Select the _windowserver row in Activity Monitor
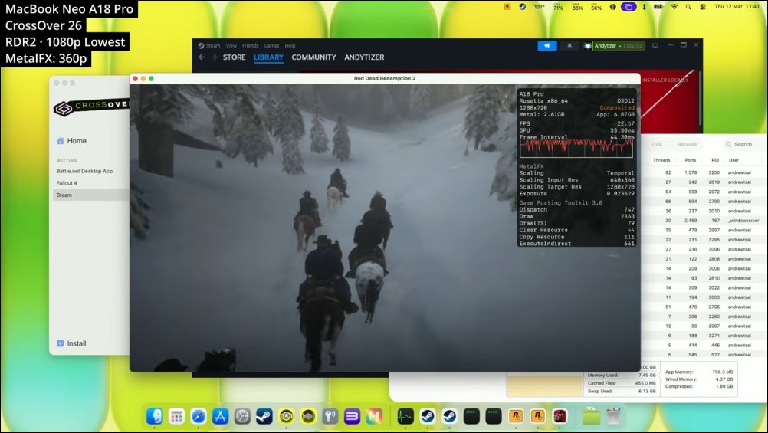This screenshot has width=768, height=433. pos(704,221)
